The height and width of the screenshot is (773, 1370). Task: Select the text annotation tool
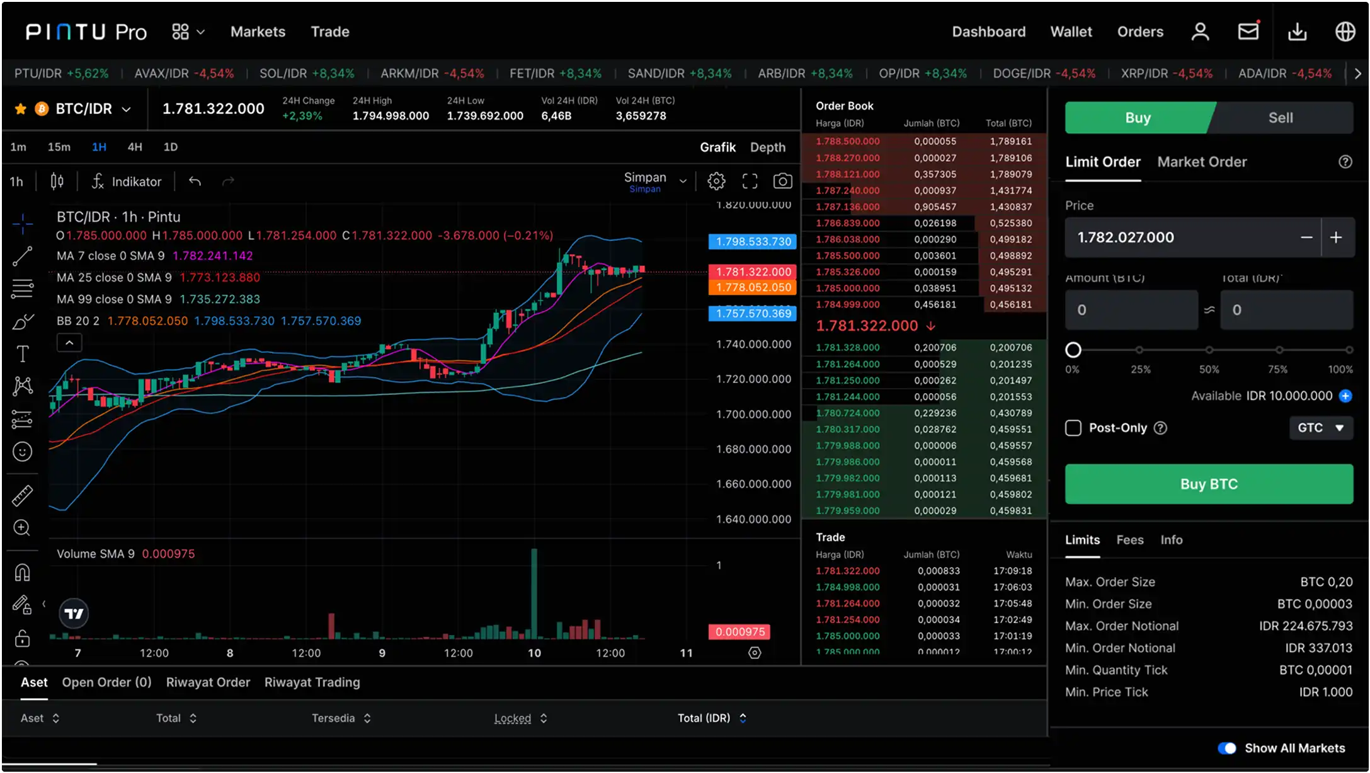23,353
